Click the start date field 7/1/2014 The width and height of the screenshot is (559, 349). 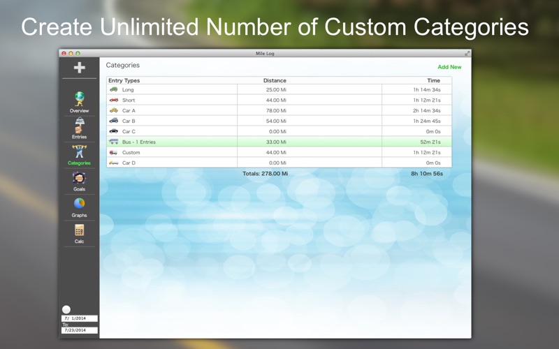79,318
